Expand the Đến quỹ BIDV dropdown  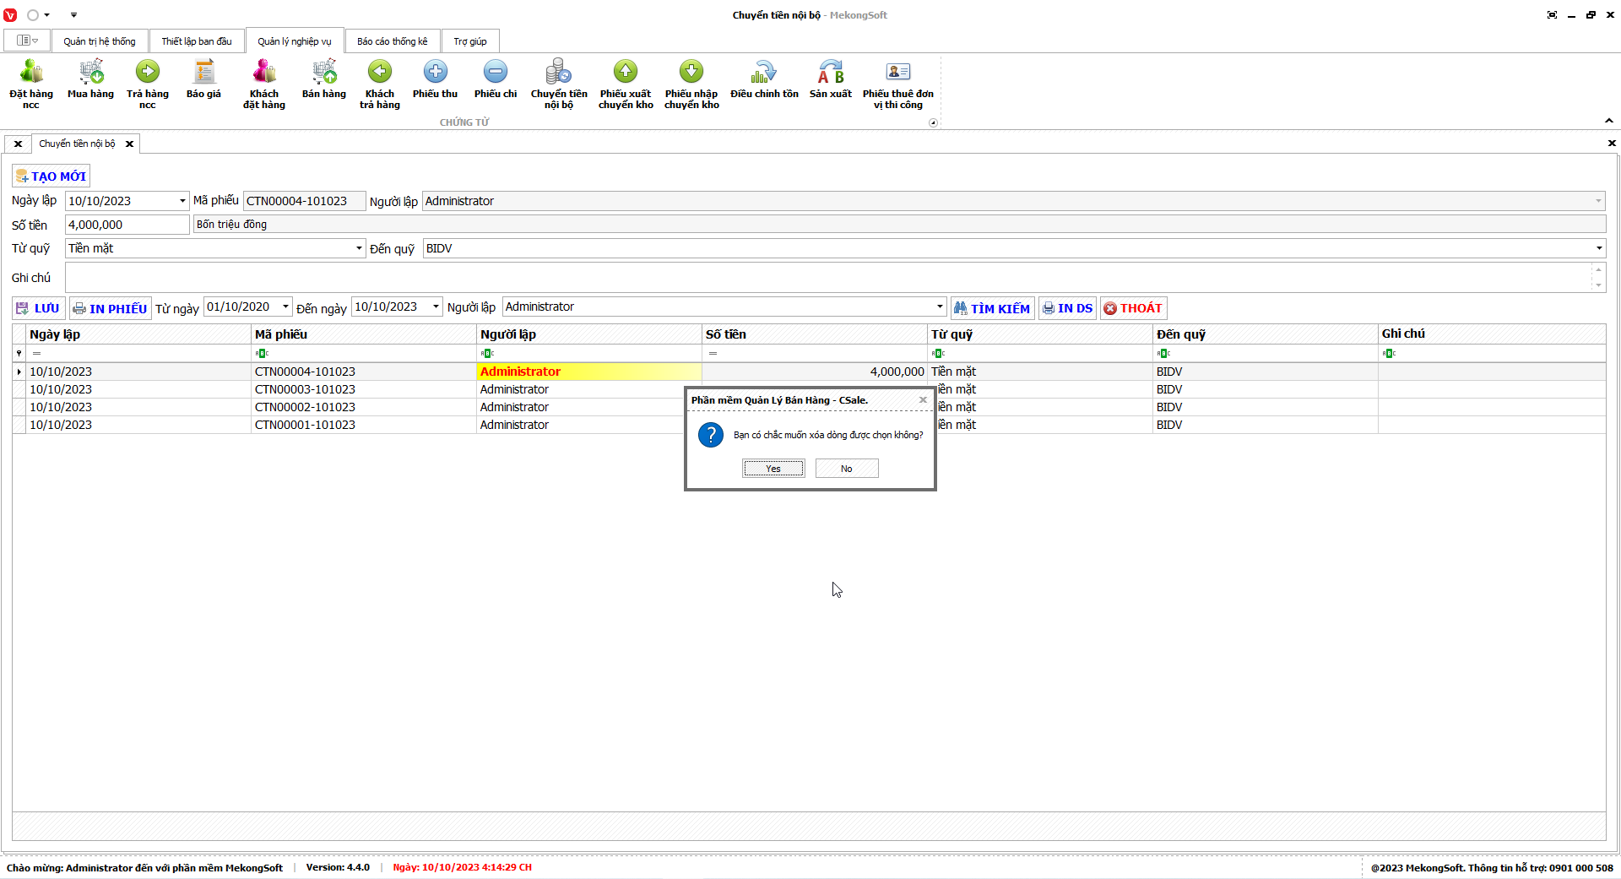pos(1598,248)
